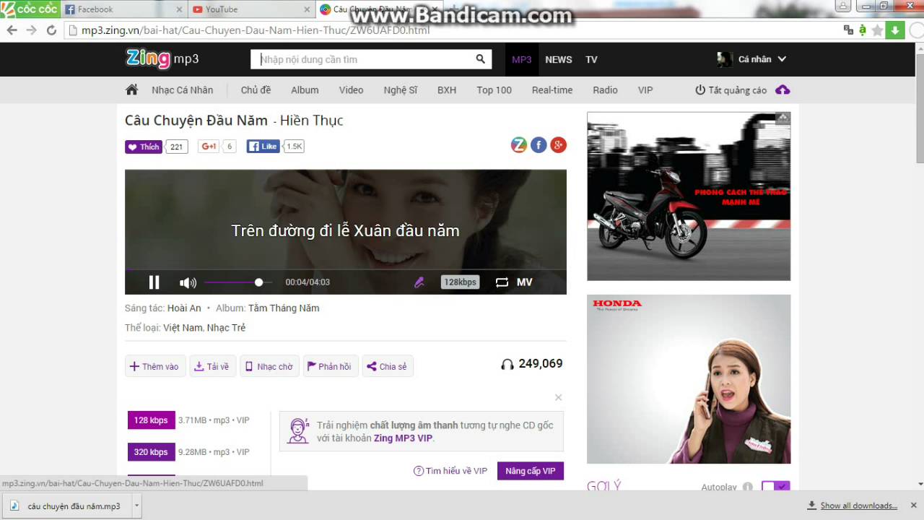This screenshot has width=924, height=520.
Task: Share via round Facebook icon
Action: click(x=539, y=145)
